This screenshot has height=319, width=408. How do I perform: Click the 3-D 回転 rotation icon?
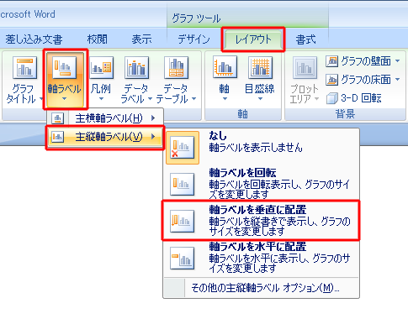(x=332, y=98)
